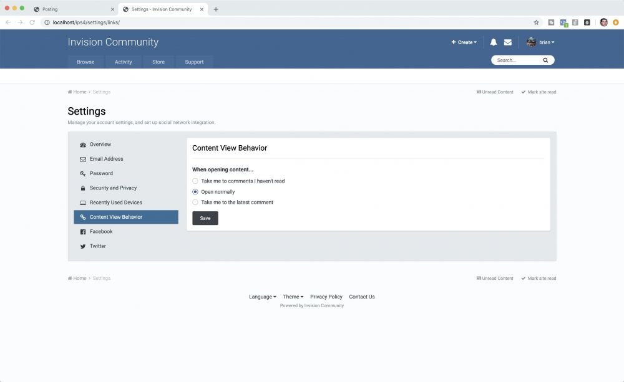Click bottom Unread Content link
Image resolution: width=624 pixels, height=382 pixels.
coord(495,279)
